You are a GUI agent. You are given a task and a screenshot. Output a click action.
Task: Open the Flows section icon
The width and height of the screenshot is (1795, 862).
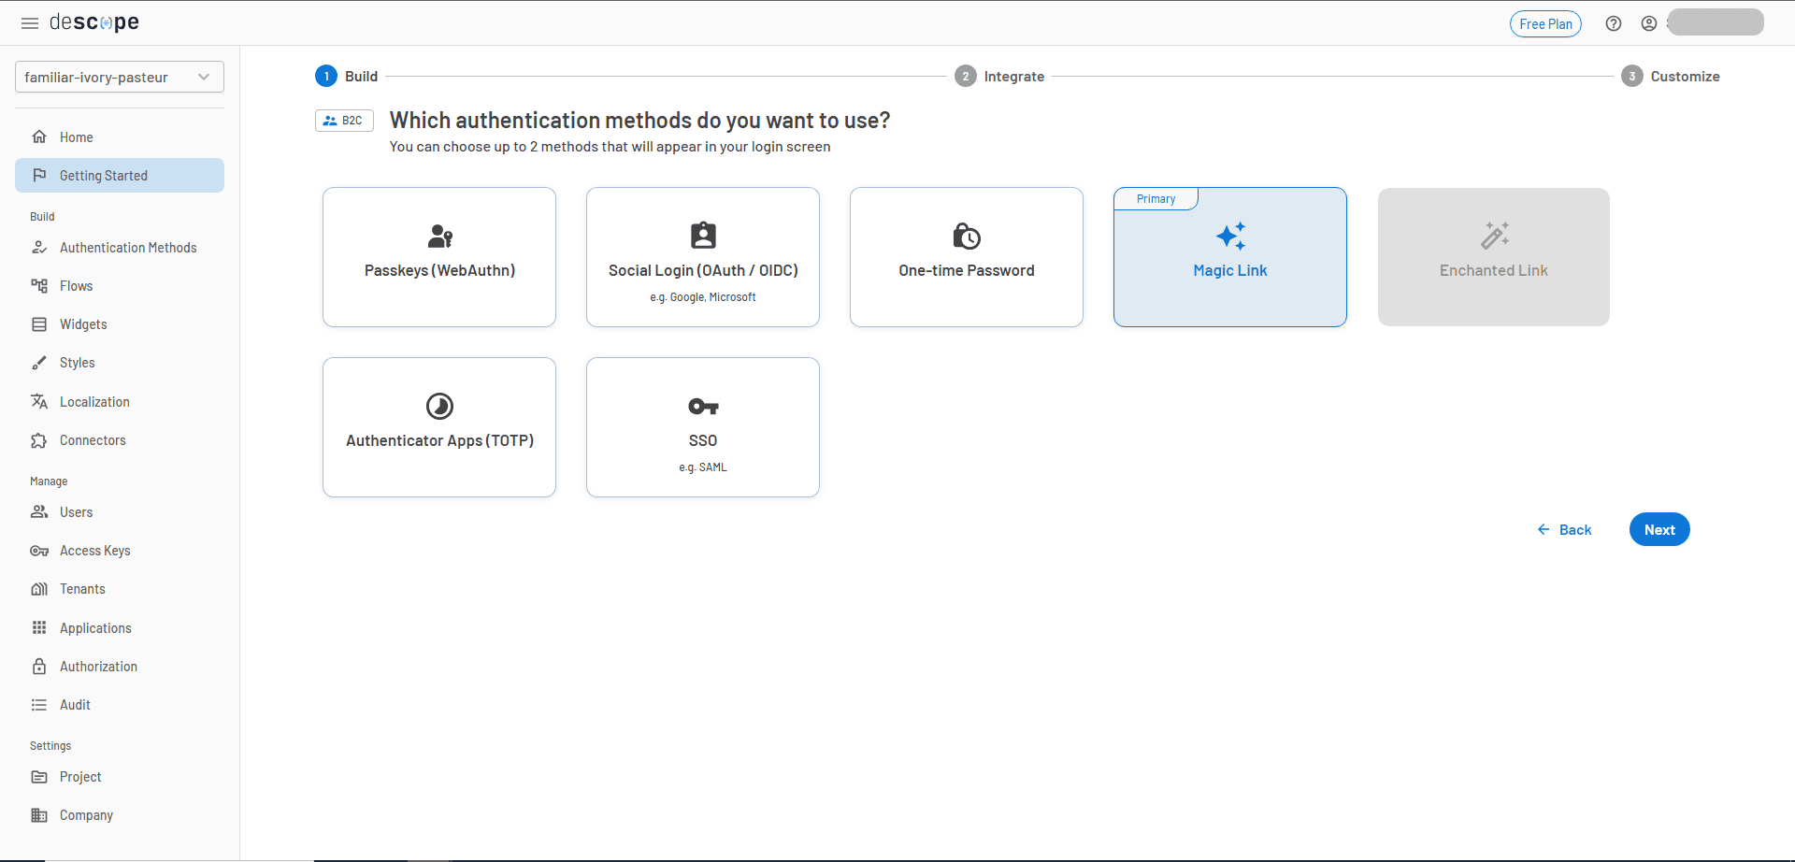coord(39,285)
